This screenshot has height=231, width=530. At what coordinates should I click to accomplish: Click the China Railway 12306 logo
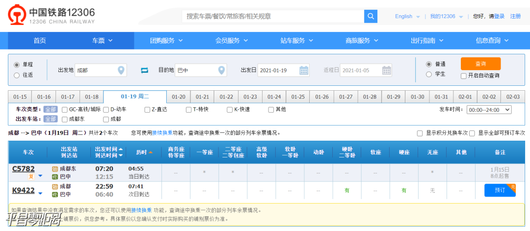[x=52, y=15]
